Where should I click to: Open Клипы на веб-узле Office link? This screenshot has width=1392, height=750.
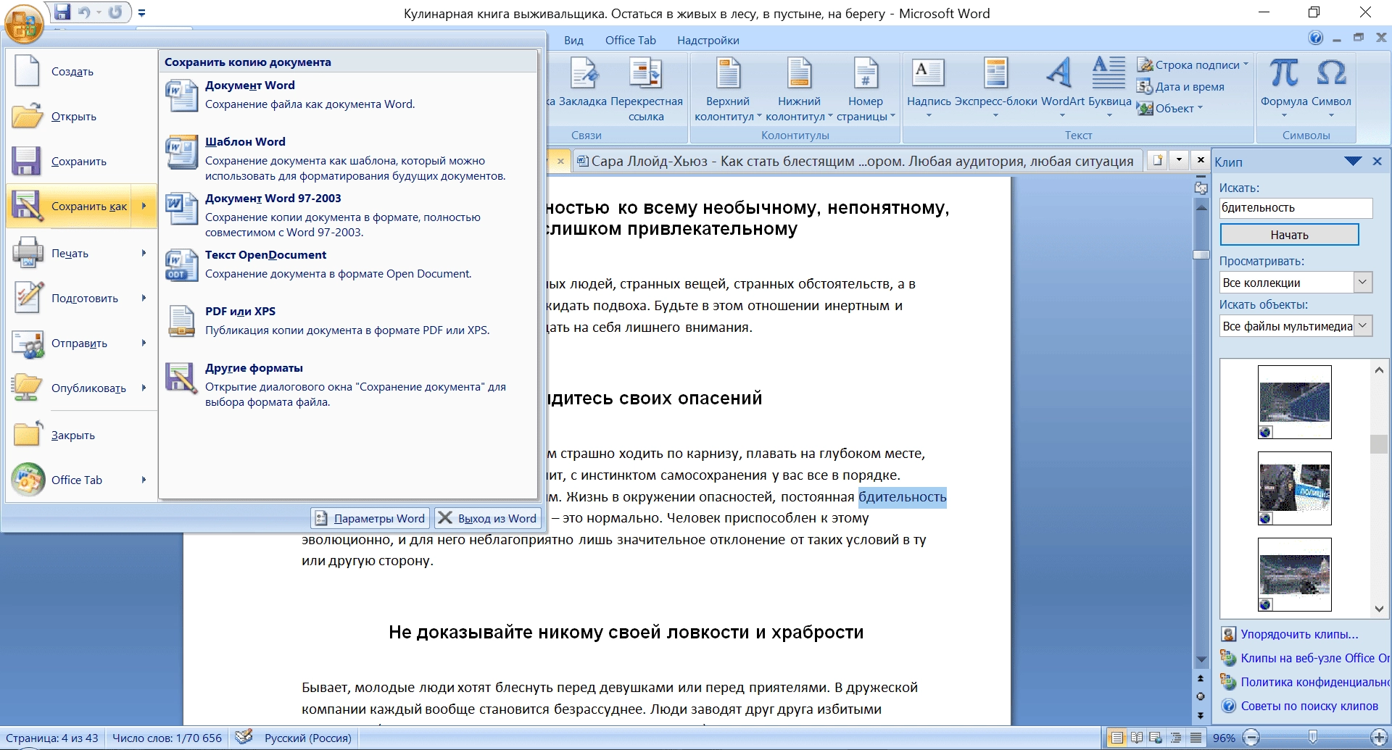tap(1314, 658)
